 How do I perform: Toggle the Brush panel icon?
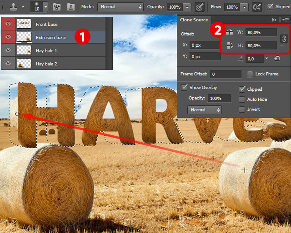click(x=56, y=7)
